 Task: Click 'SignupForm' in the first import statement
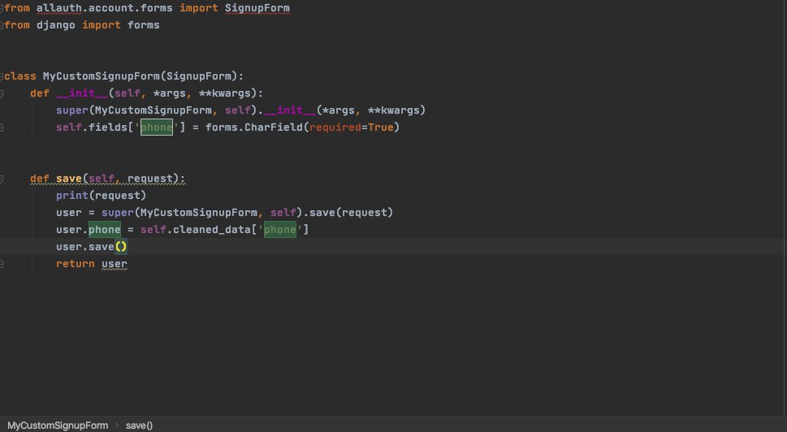tap(257, 8)
